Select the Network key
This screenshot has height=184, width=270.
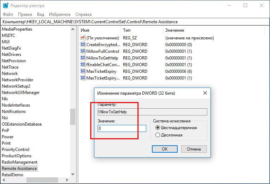[10, 74]
